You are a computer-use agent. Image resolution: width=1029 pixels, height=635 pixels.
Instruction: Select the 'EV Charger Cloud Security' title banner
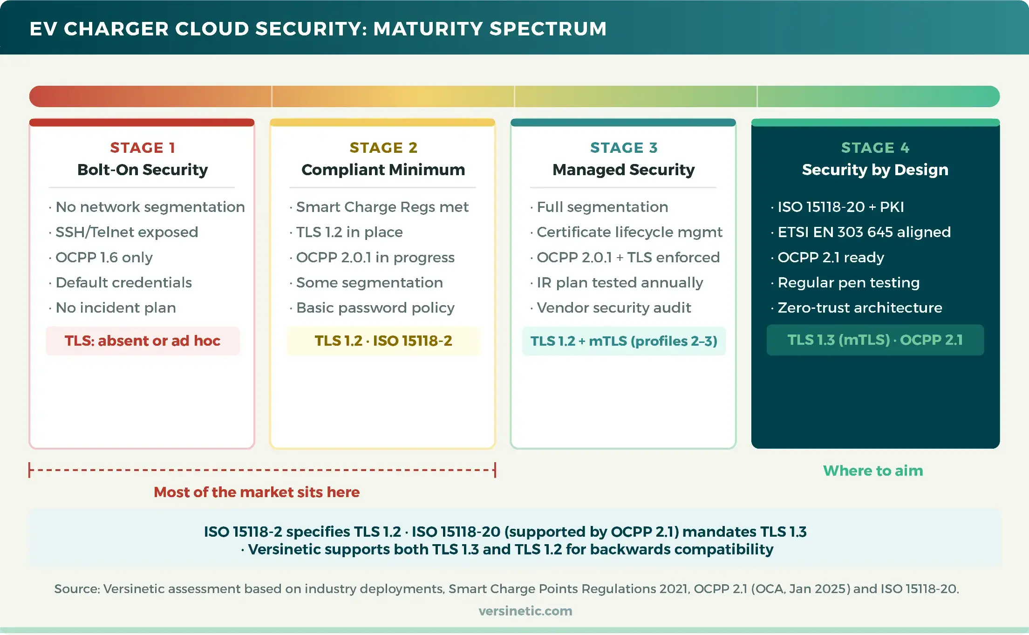[318, 28]
